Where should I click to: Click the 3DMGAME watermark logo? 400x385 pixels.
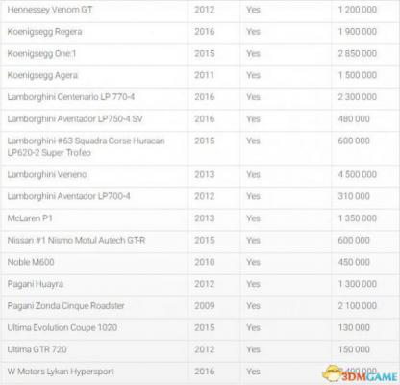[360, 374]
